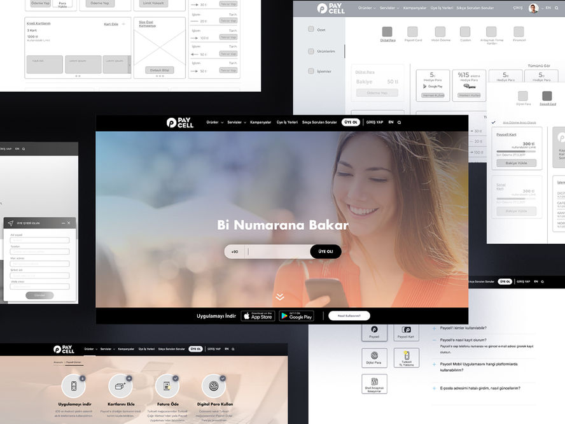Click Kampanyalar in top-right dashboard header
The width and height of the screenshot is (565, 424).
[x=415, y=8]
